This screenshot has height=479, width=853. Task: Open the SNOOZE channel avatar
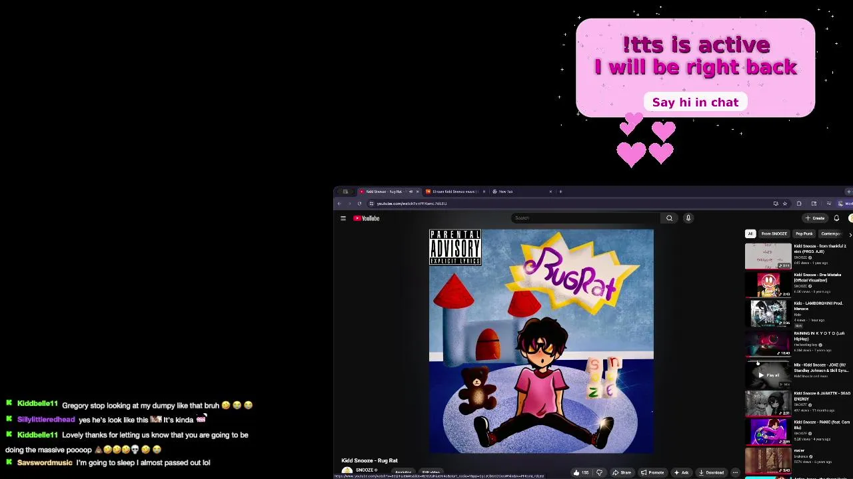pos(347,471)
